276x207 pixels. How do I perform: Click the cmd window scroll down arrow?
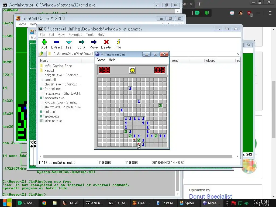point(177,194)
